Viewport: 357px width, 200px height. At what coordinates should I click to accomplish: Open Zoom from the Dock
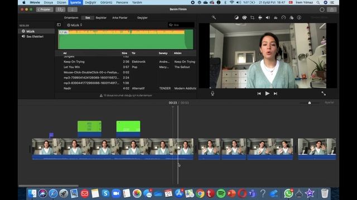(x=116, y=193)
